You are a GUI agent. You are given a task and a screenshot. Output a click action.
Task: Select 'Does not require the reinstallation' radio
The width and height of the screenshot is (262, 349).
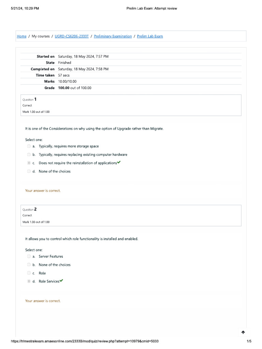[x=29, y=163]
